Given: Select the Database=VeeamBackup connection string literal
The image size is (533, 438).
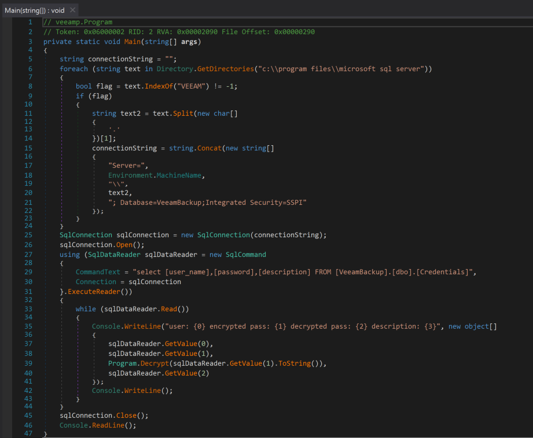Looking at the screenshot, I should coord(207,203).
